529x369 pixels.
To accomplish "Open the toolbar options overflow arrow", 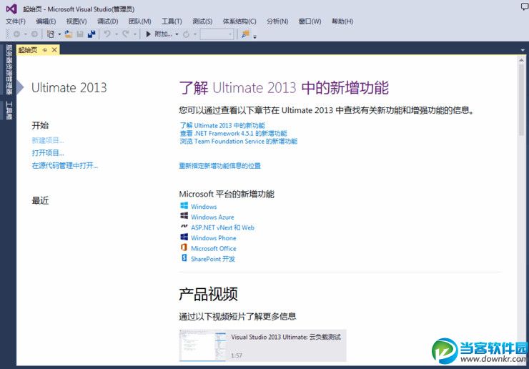I will [254, 36].
